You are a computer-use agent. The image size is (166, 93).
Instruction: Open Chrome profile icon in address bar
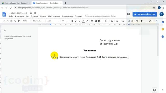[x=159, y=7]
